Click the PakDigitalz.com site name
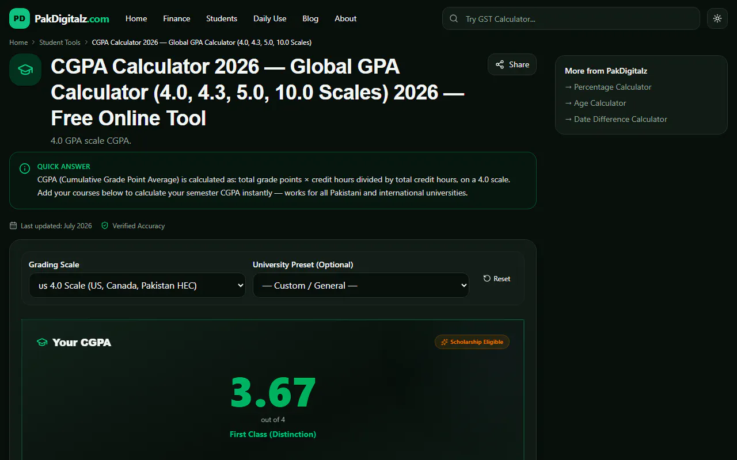The width and height of the screenshot is (737, 460). point(72,19)
